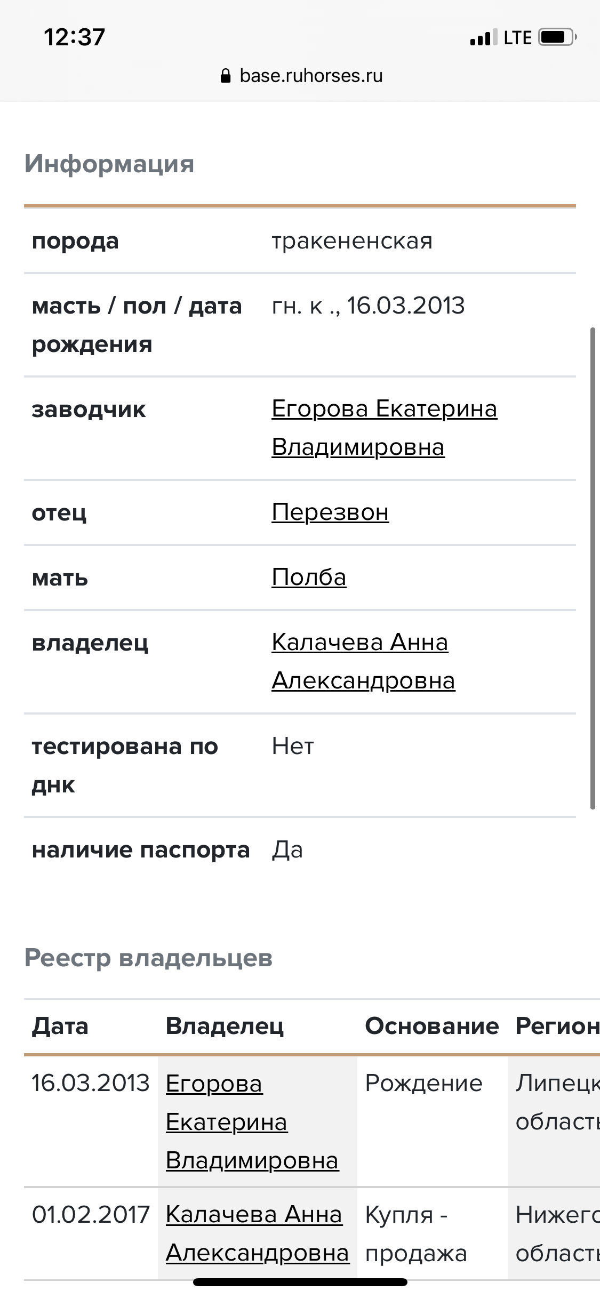The height and width of the screenshot is (1299, 600).
Task: Tap the 12:37 clock in status bar
Action: pos(74,37)
